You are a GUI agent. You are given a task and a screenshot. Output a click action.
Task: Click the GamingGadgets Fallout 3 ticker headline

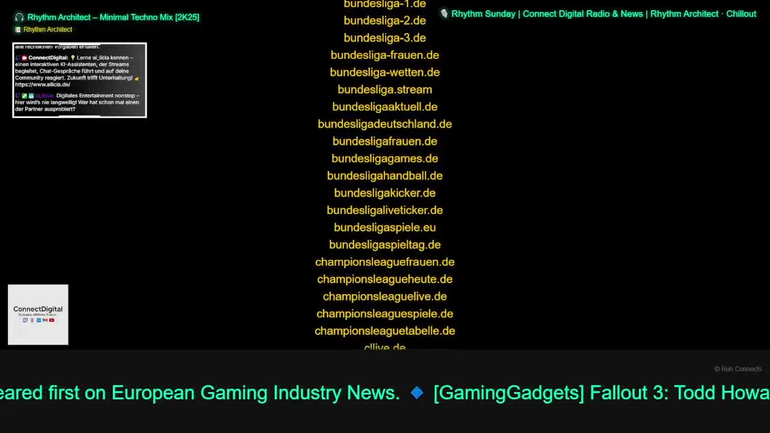[602, 393]
